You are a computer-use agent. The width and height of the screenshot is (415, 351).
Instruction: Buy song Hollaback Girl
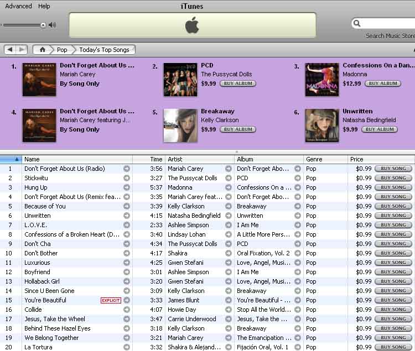393,281
